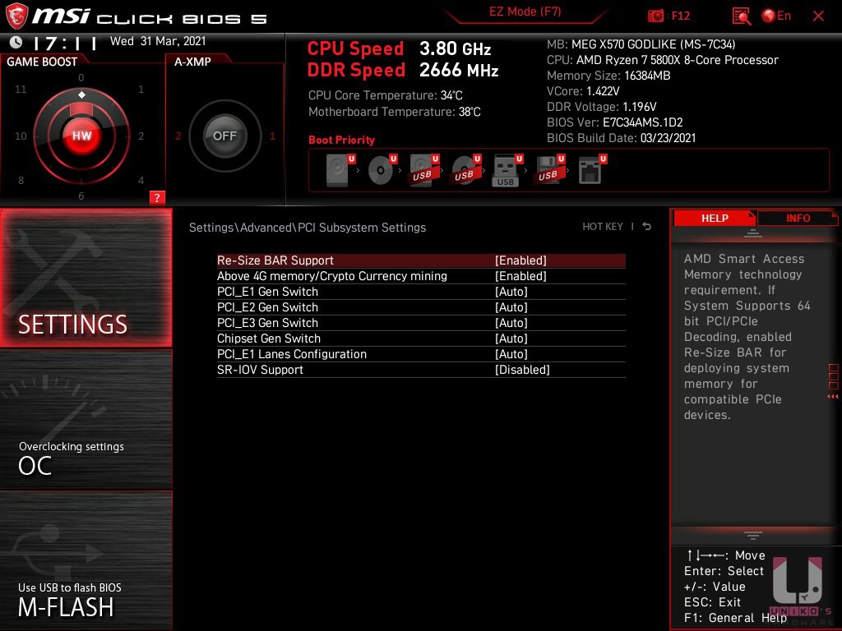Open PCI_E3 Gen Switch Auto option

[511, 322]
